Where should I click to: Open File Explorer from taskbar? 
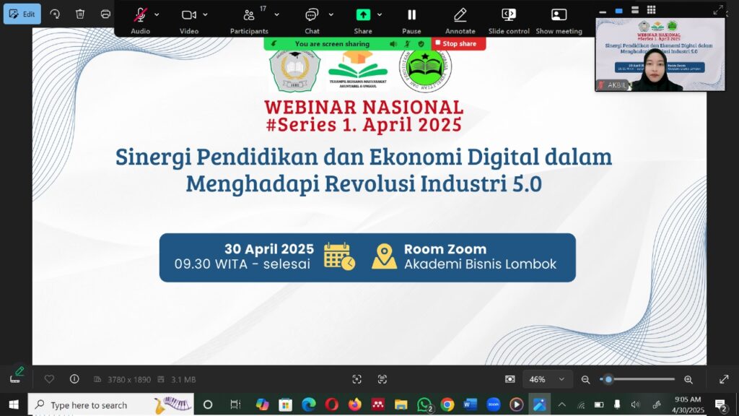401,404
